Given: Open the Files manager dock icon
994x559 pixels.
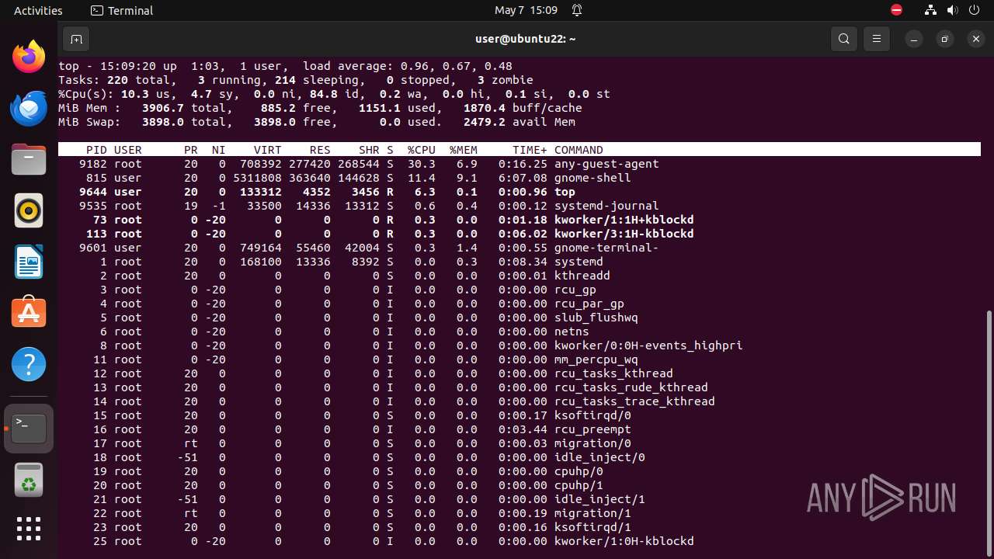Looking at the screenshot, I should (29, 160).
